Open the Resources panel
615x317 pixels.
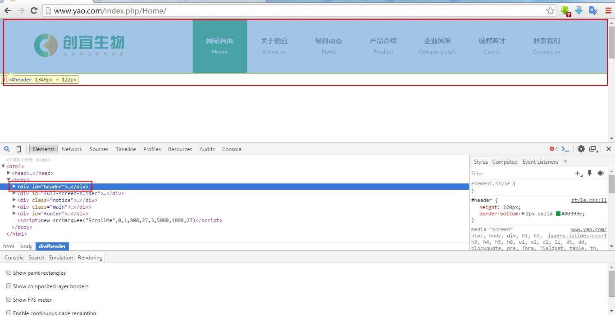pyautogui.click(x=180, y=149)
